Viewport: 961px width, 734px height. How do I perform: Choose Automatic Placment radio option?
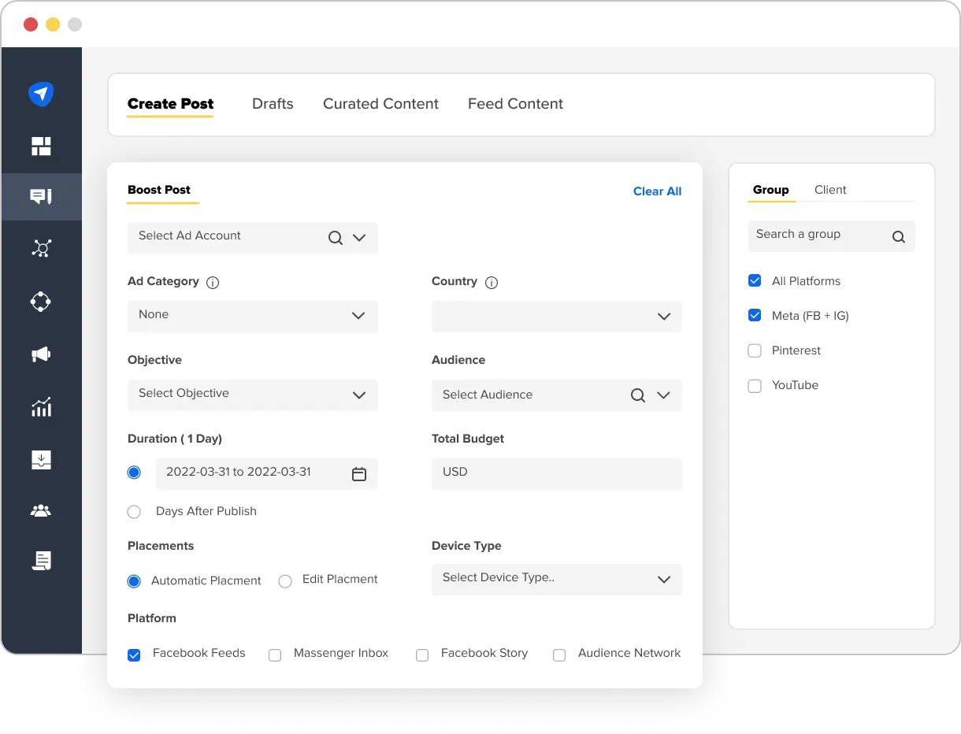coord(134,581)
